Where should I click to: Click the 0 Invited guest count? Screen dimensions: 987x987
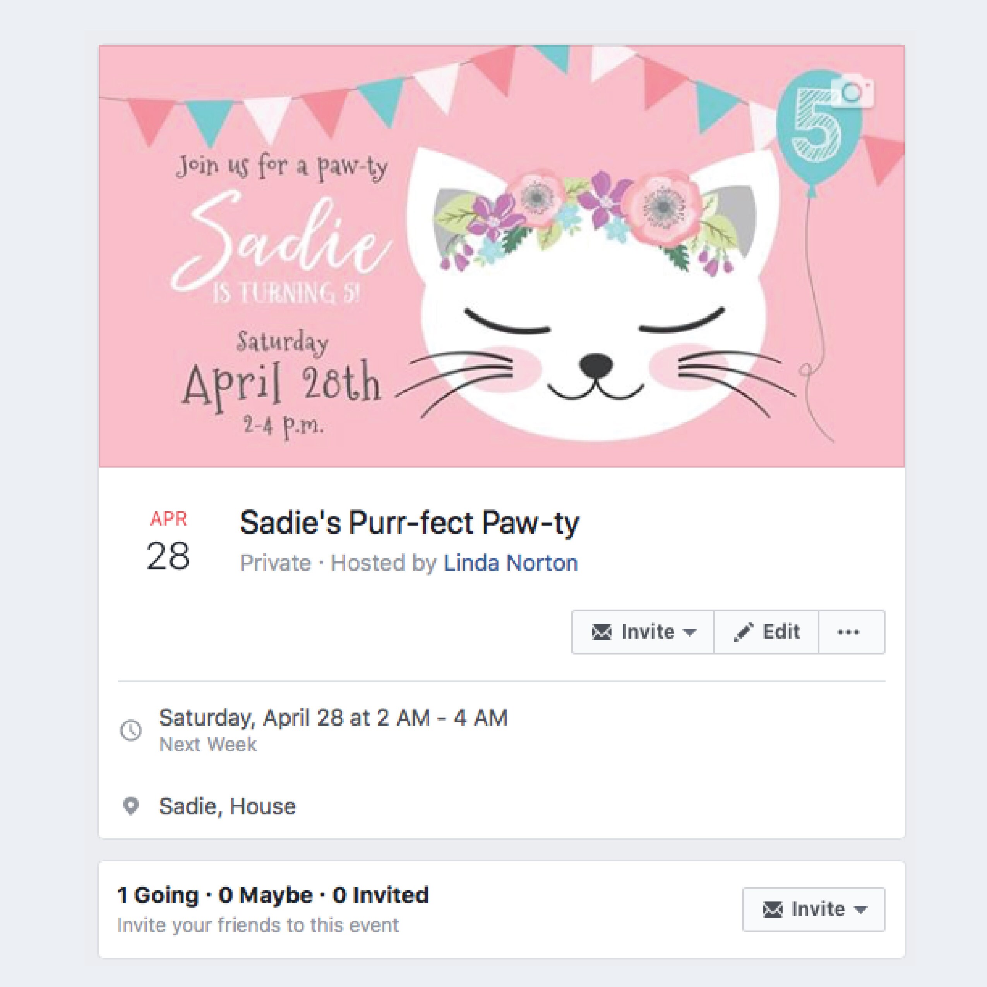(x=380, y=895)
